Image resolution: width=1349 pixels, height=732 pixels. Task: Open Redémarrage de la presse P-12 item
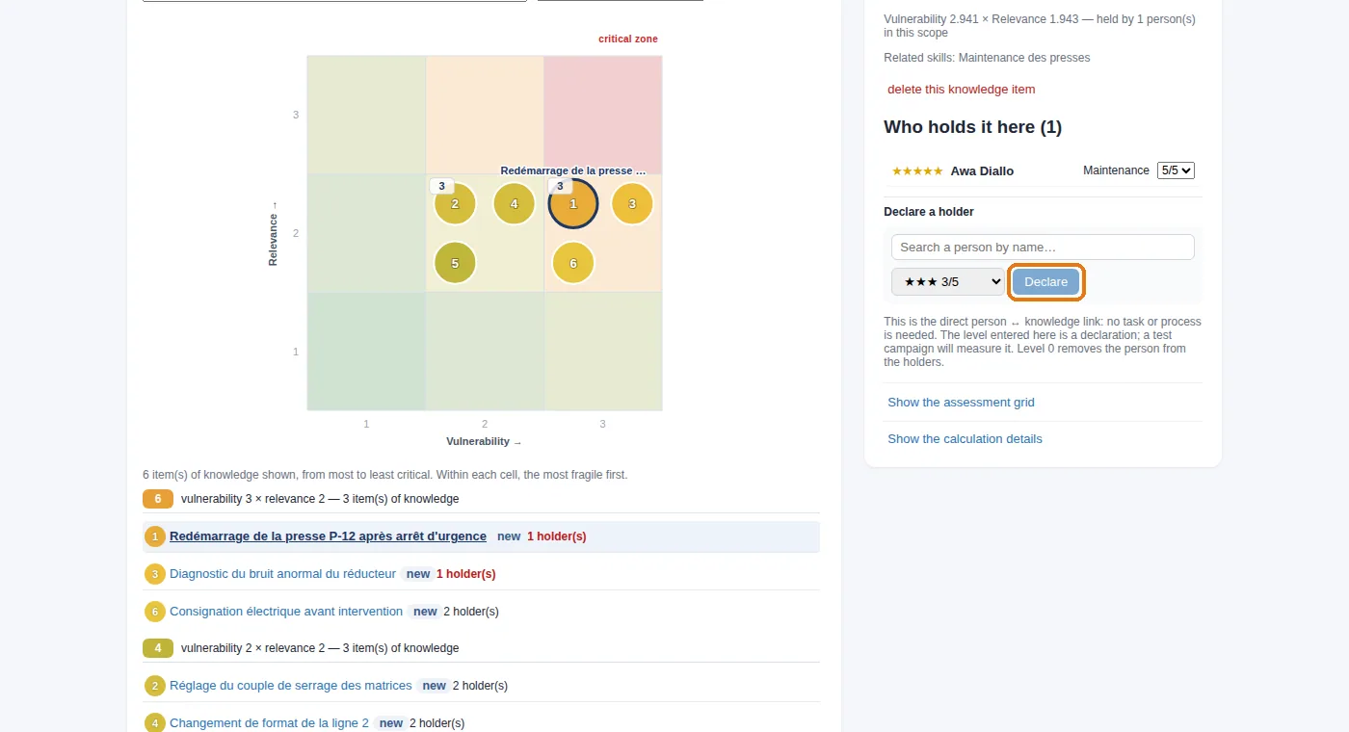coord(328,536)
